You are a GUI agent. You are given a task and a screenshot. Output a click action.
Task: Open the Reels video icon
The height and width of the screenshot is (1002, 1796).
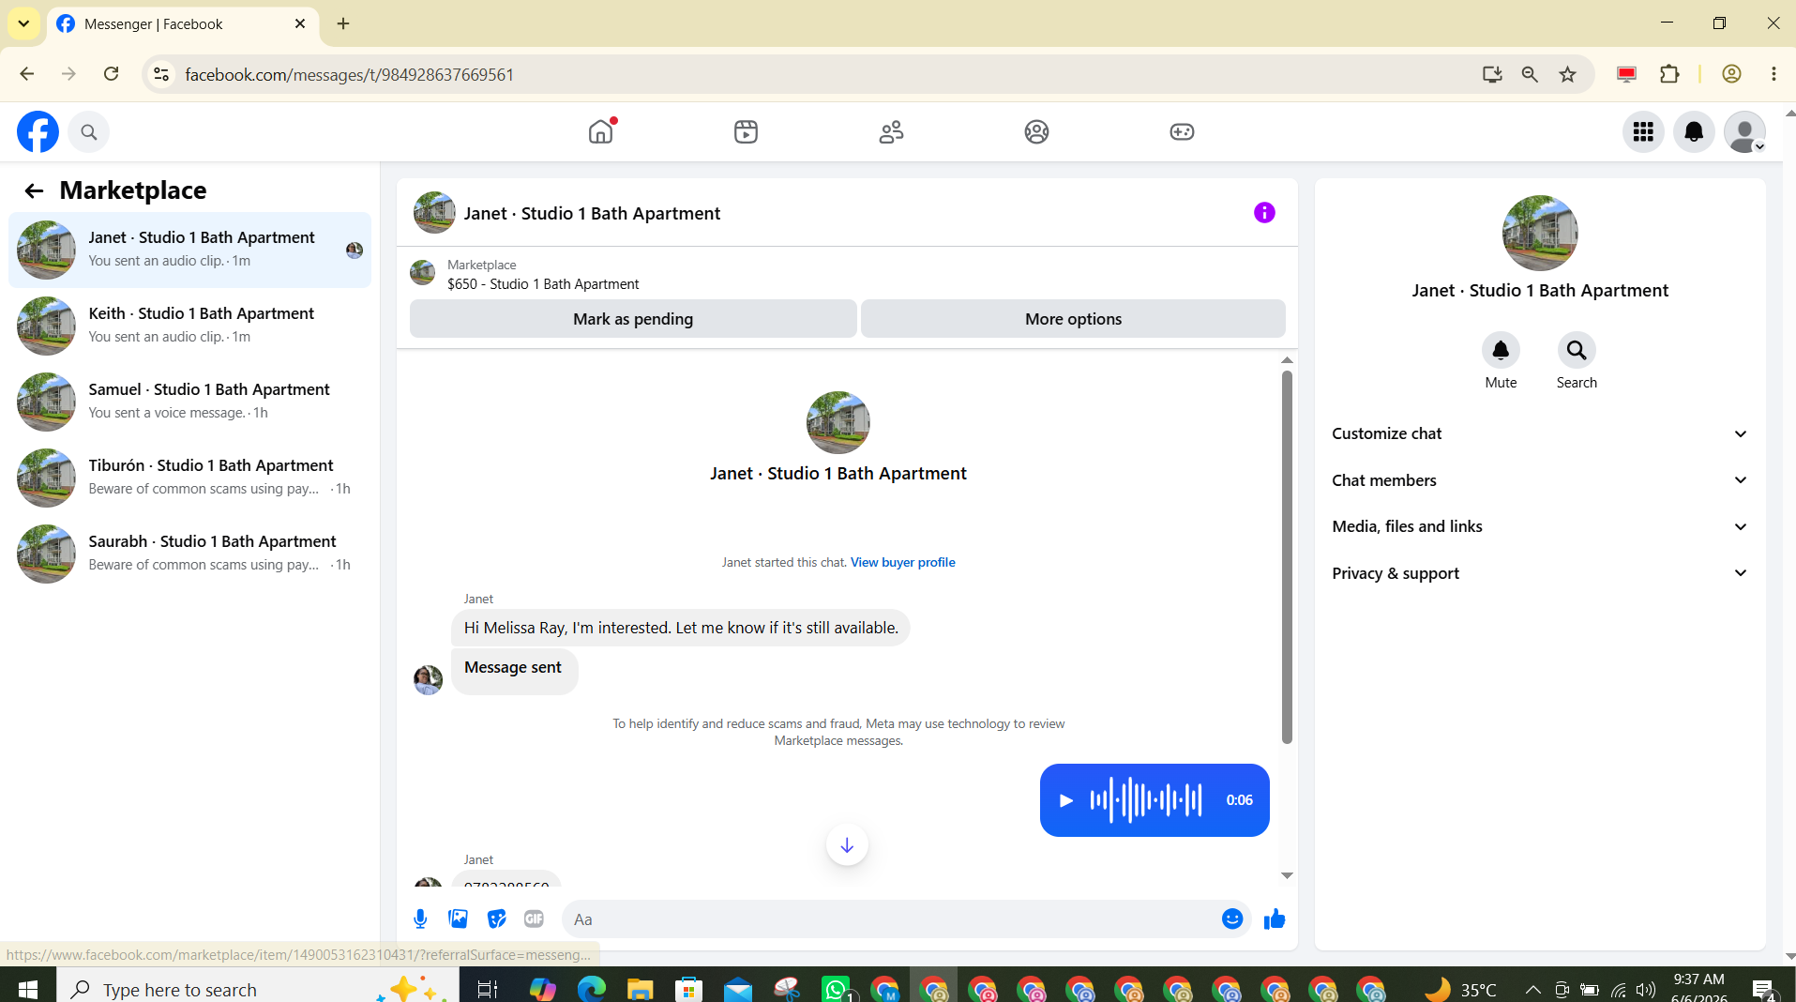746,131
